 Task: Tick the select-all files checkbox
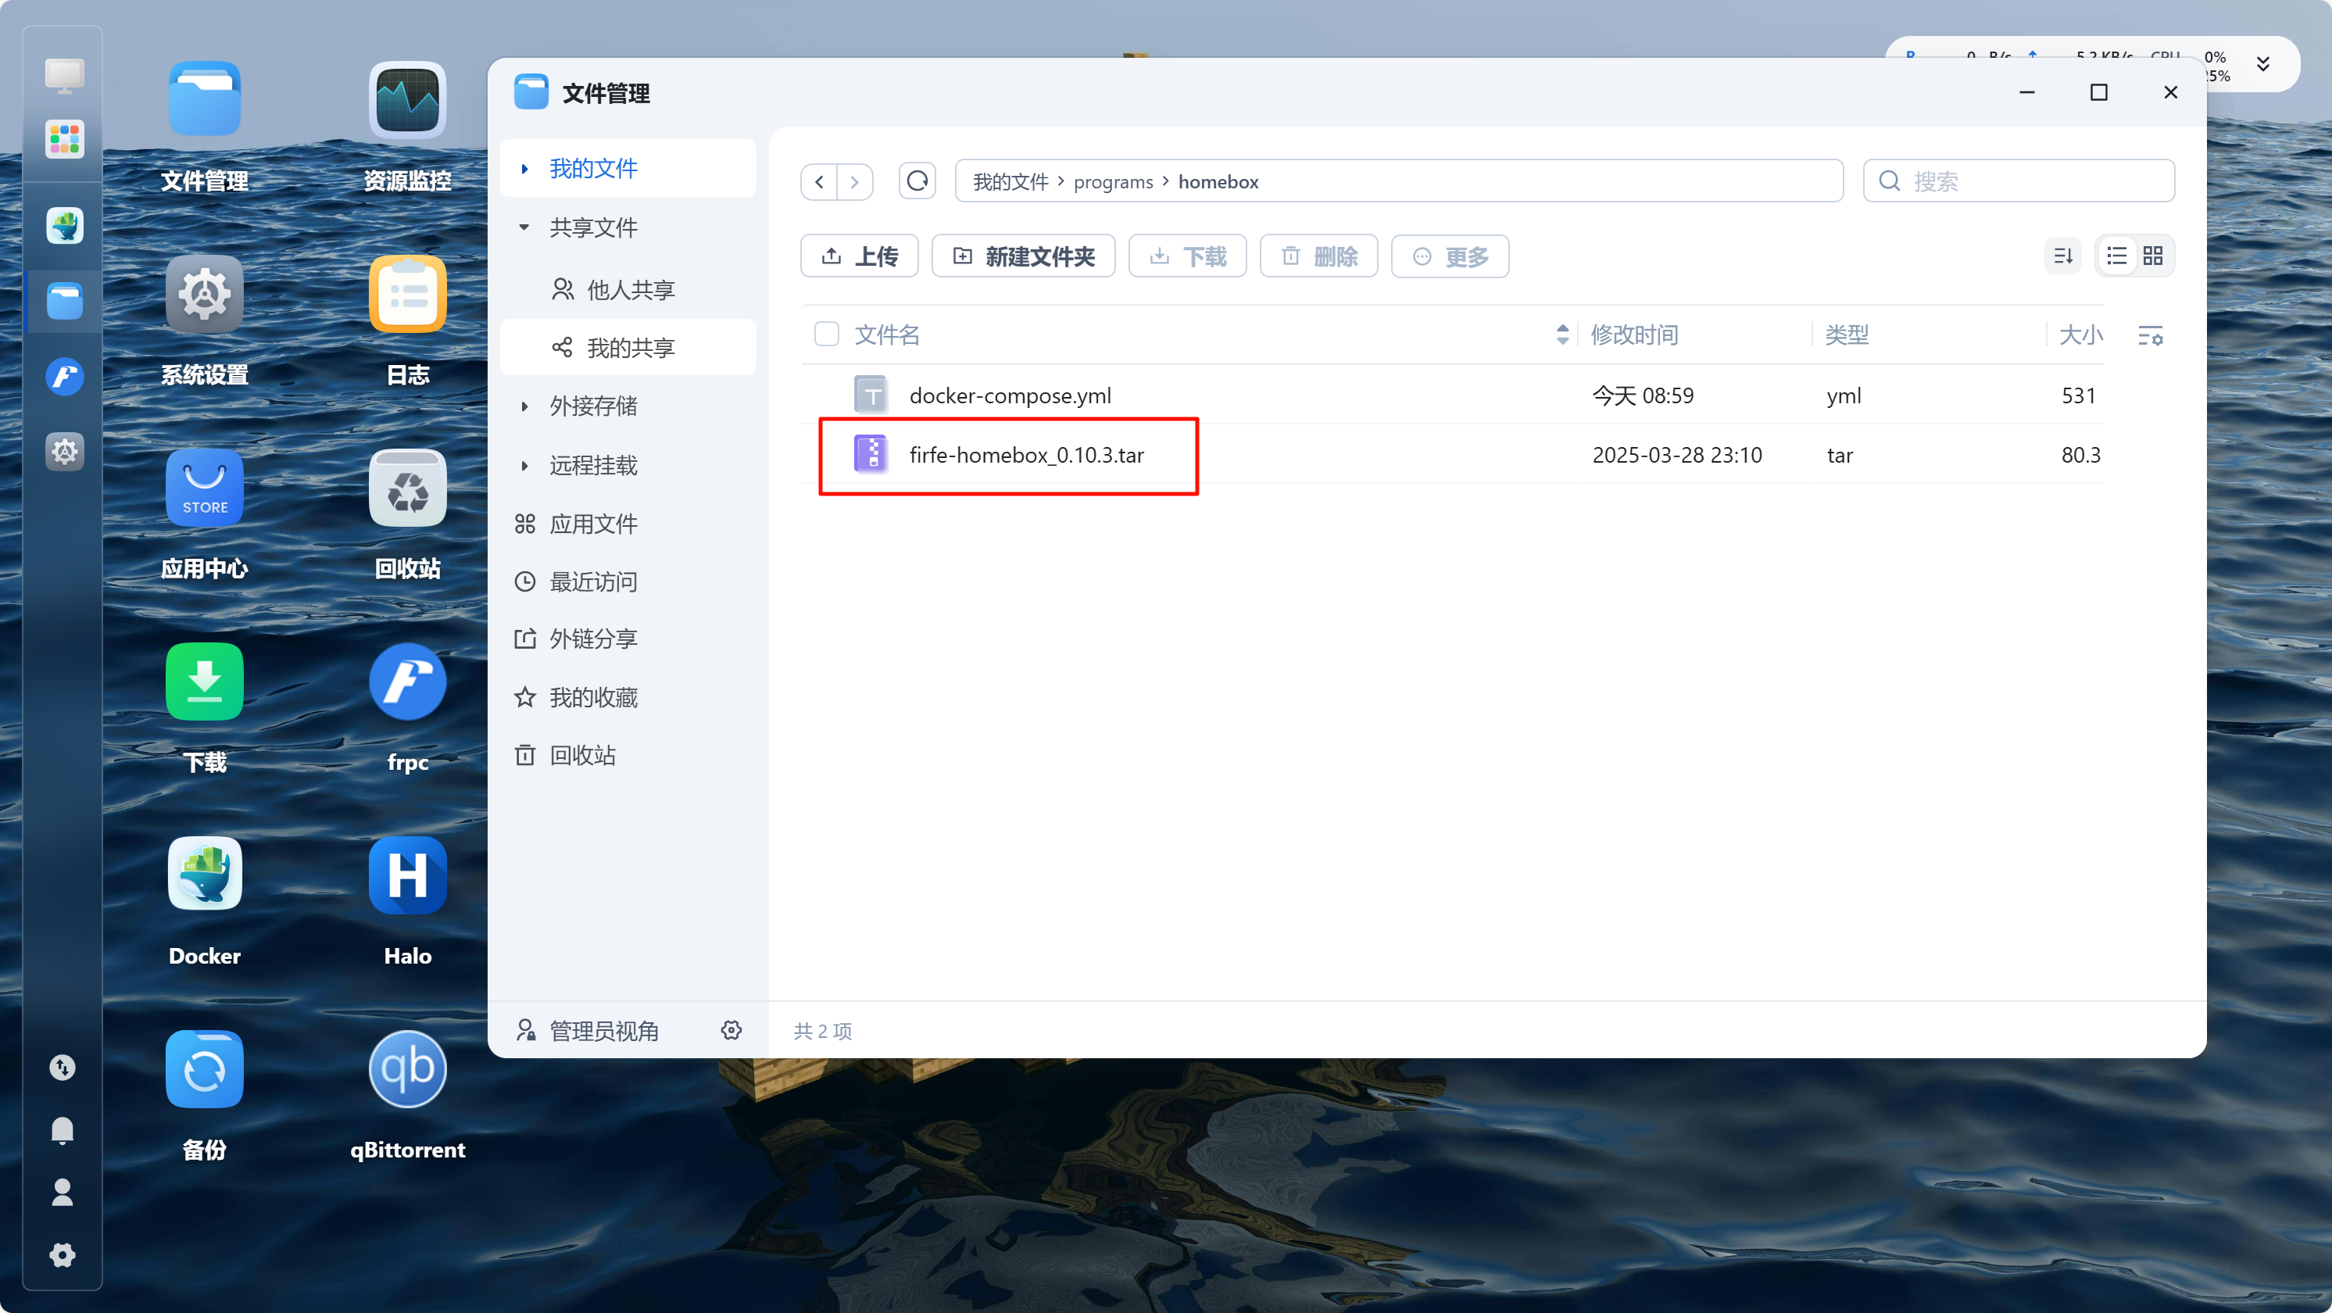pyautogui.click(x=827, y=335)
